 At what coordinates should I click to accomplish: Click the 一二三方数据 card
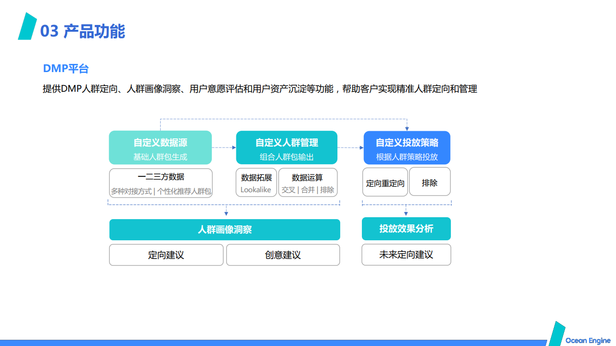pos(161,183)
